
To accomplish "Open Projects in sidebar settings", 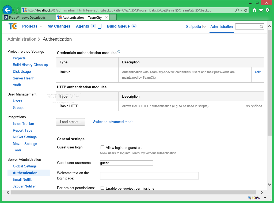I will click(x=19, y=58).
